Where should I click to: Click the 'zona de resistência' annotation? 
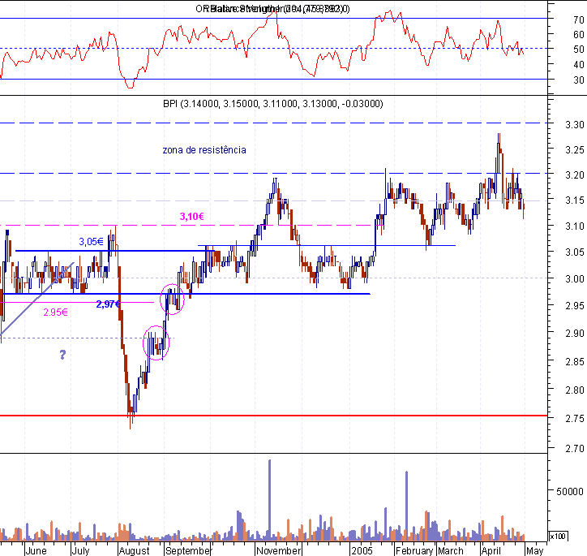click(204, 150)
